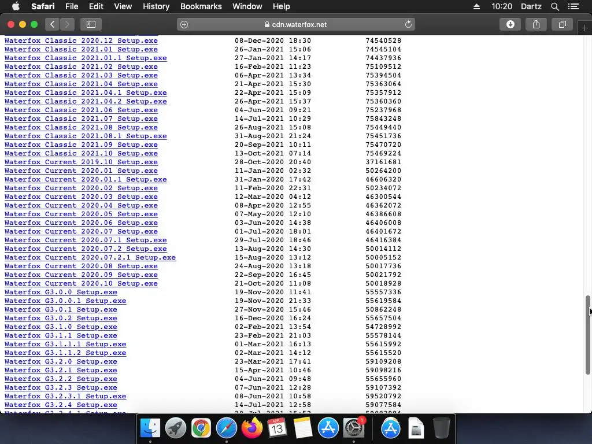Open the Share menu icon
Screen dimensions: 592x444
[536, 24]
